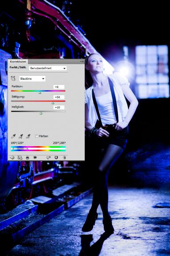Pick the subtract-from-sample eyedropper
170x256 pixels.
click(x=28, y=136)
